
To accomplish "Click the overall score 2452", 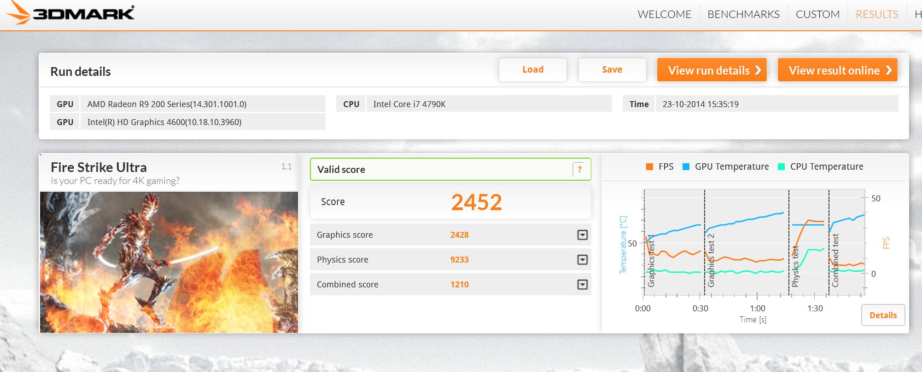I will [x=476, y=202].
